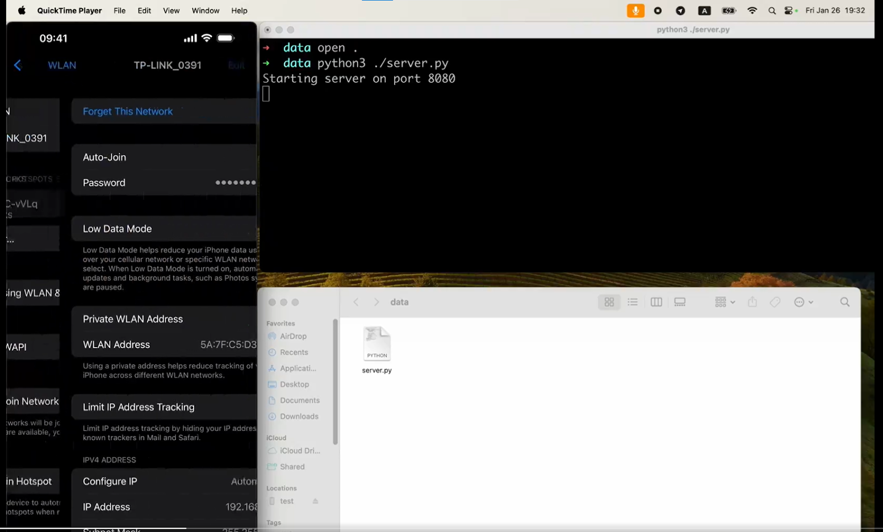Switch Finder to column view
The height and width of the screenshot is (532, 883).
[x=656, y=302]
